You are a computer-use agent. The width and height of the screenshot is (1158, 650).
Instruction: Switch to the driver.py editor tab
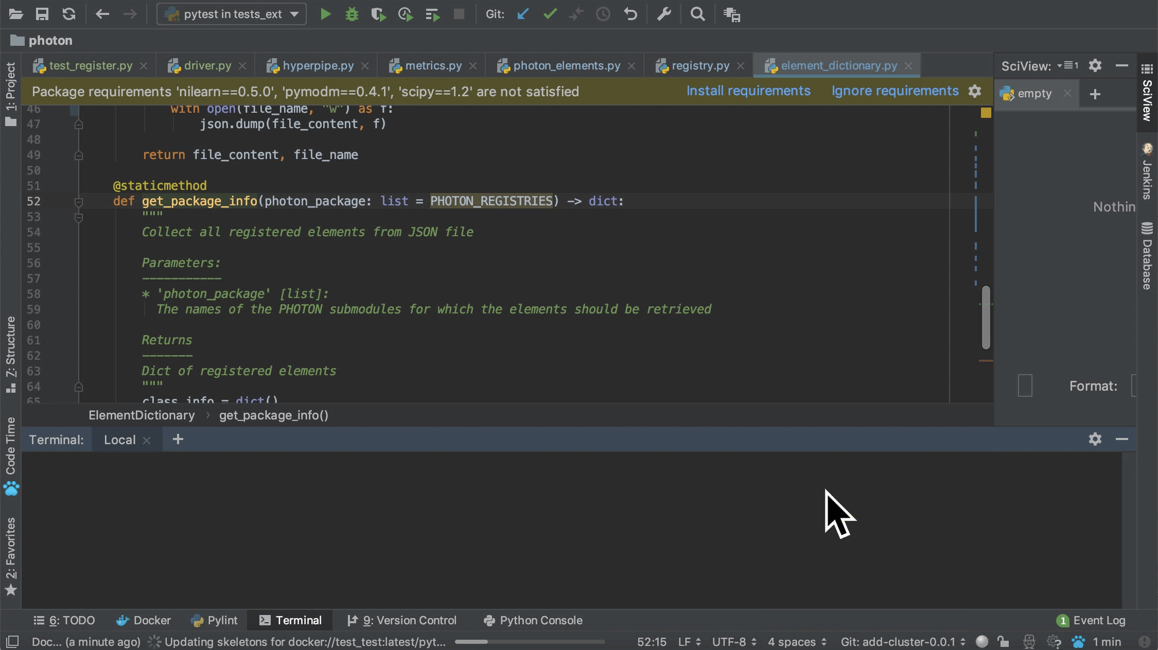(x=207, y=65)
